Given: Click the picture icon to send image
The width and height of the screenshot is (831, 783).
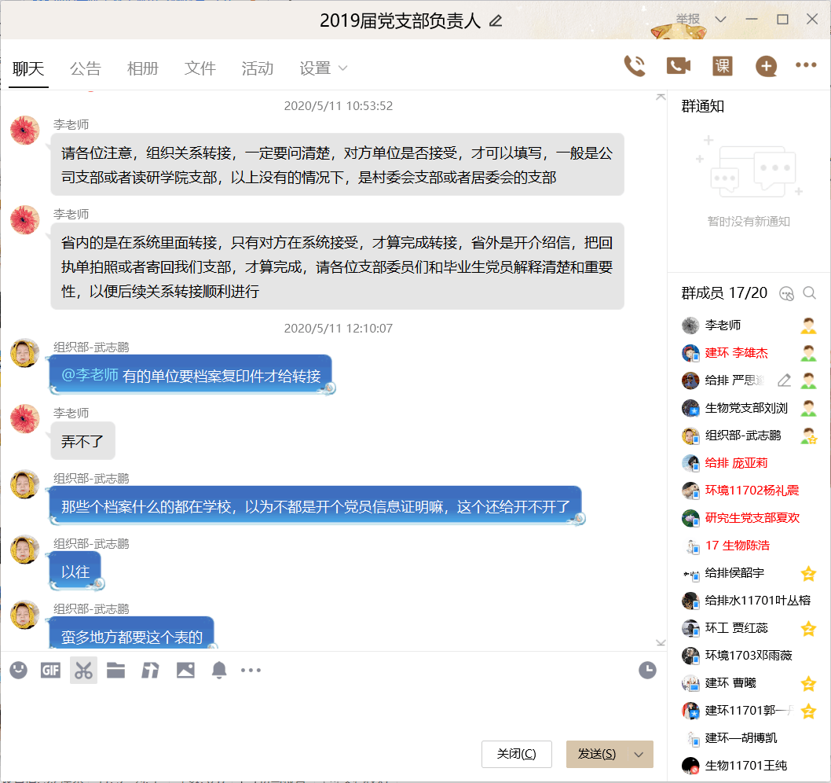Looking at the screenshot, I should pyautogui.click(x=185, y=670).
